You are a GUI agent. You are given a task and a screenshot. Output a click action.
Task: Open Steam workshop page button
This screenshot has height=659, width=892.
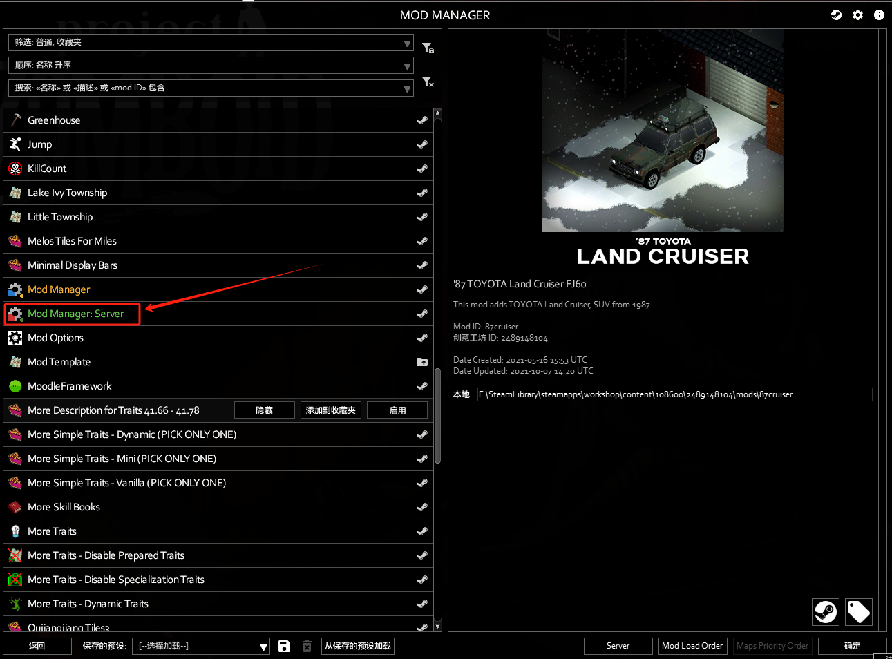point(826,612)
